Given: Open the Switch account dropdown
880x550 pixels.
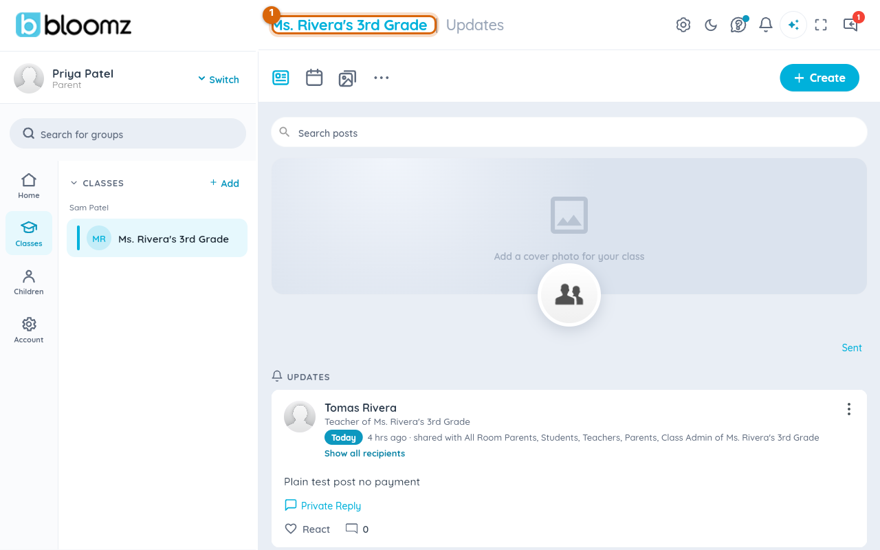Looking at the screenshot, I should pos(219,79).
